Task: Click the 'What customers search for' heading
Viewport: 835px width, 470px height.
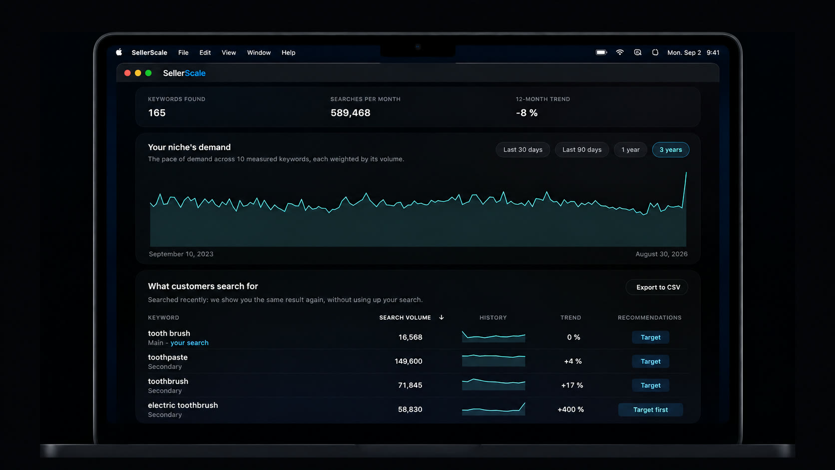Action: pos(203,286)
